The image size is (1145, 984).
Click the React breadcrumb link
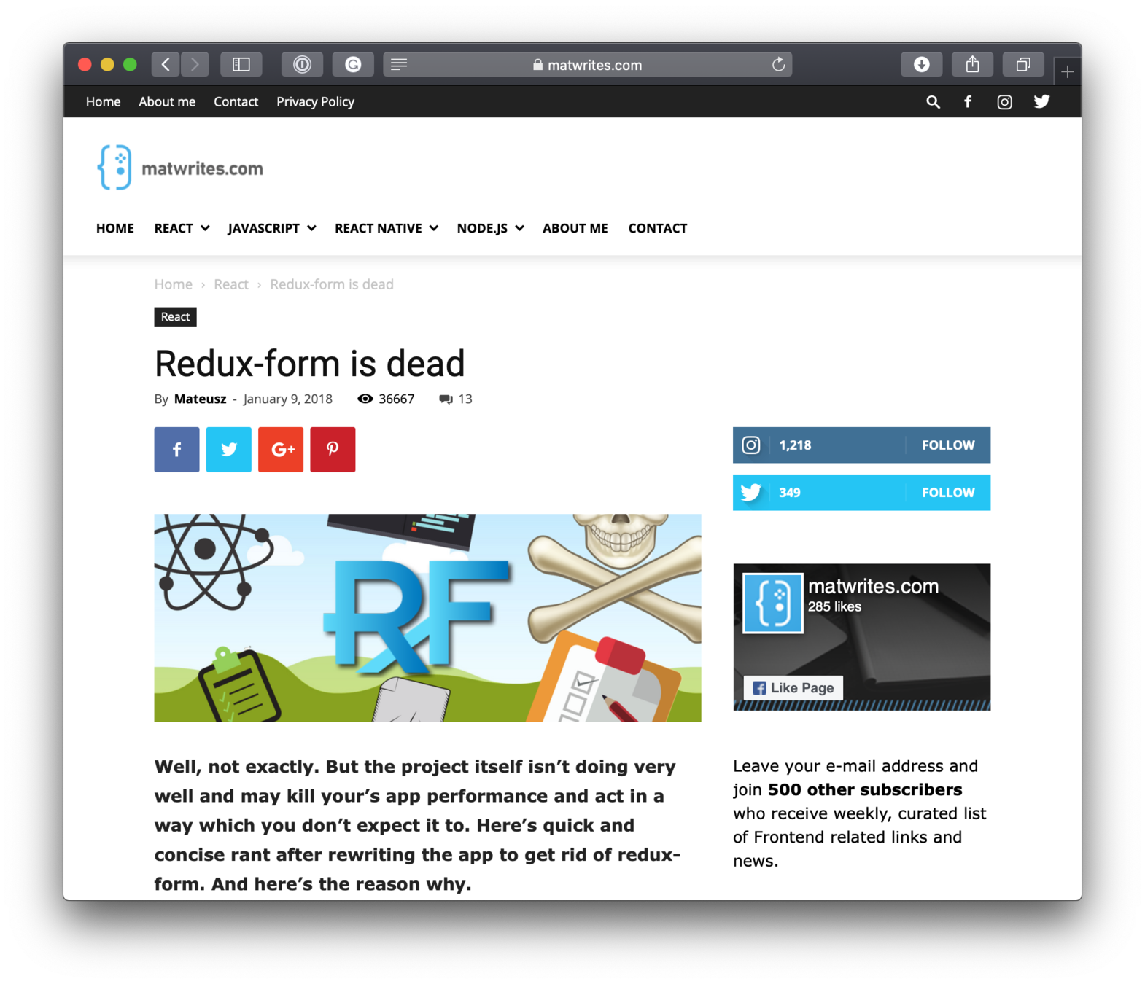coord(231,284)
